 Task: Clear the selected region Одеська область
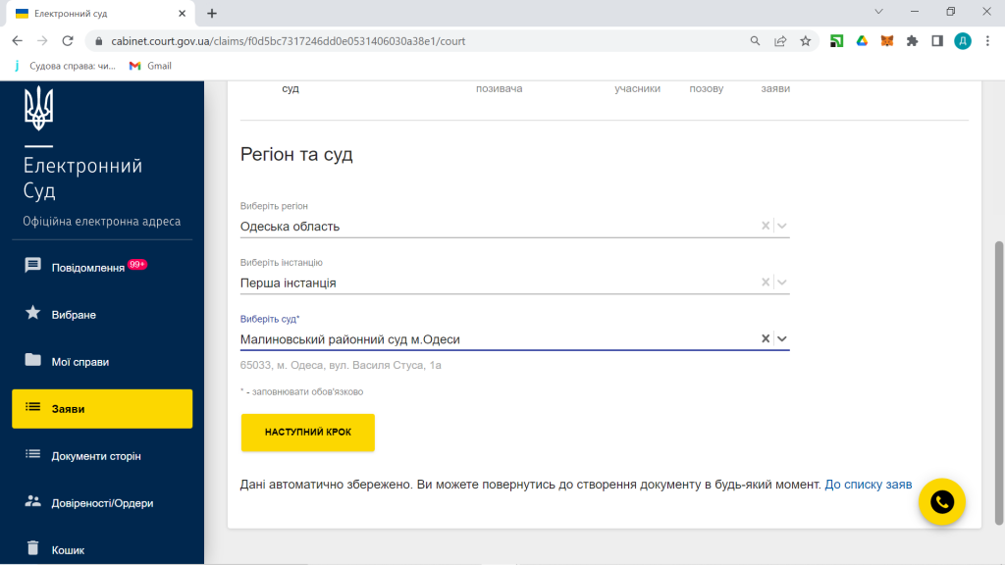coord(766,226)
